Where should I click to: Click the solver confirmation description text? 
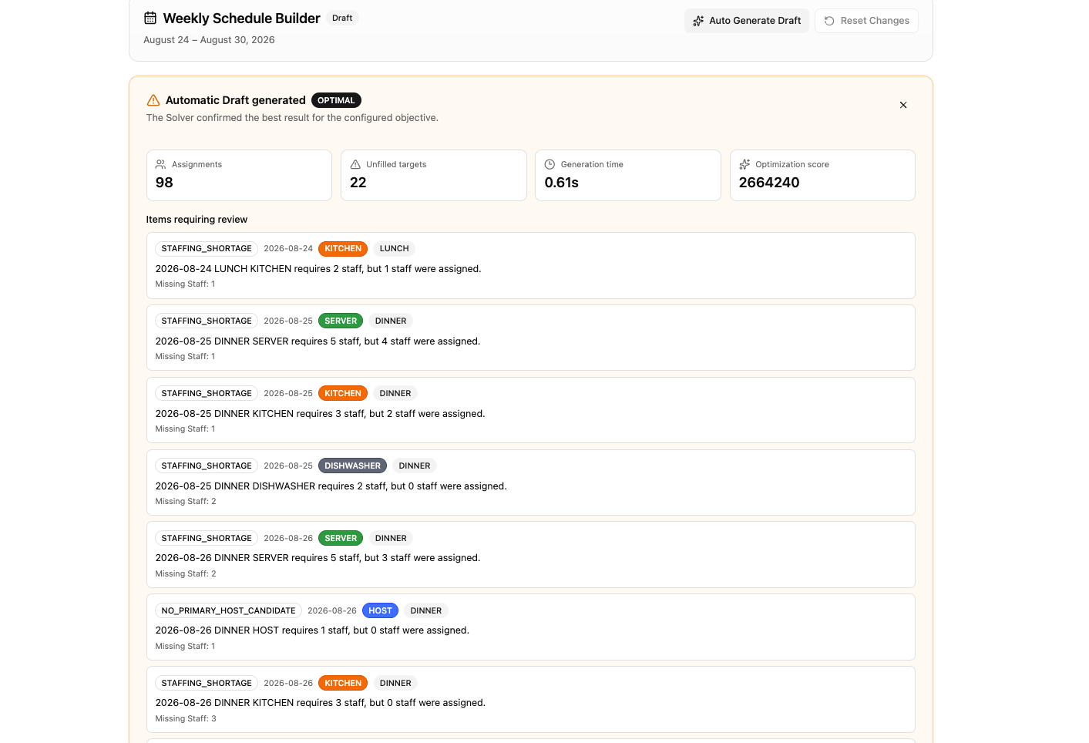292,118
